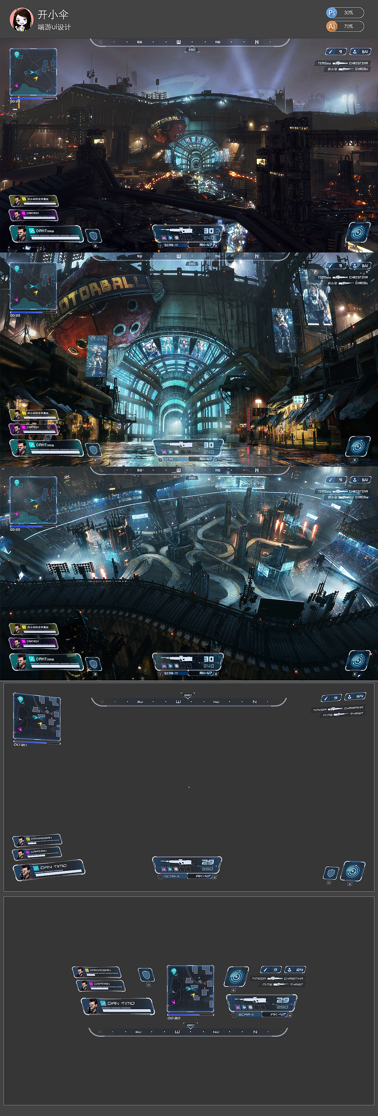
Task: Select CAPTAIN teammate card in grouped components panel
Action: (x=101, y=986)
